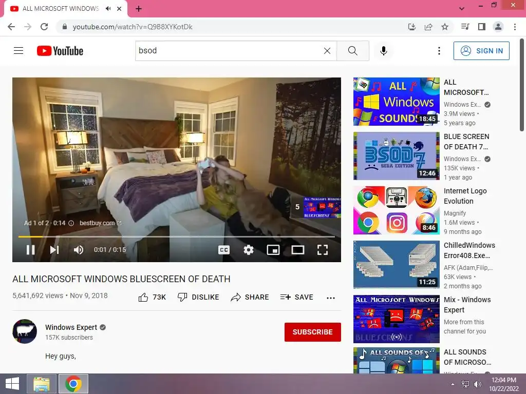Go to the YouTube home logo

point(60,51)
